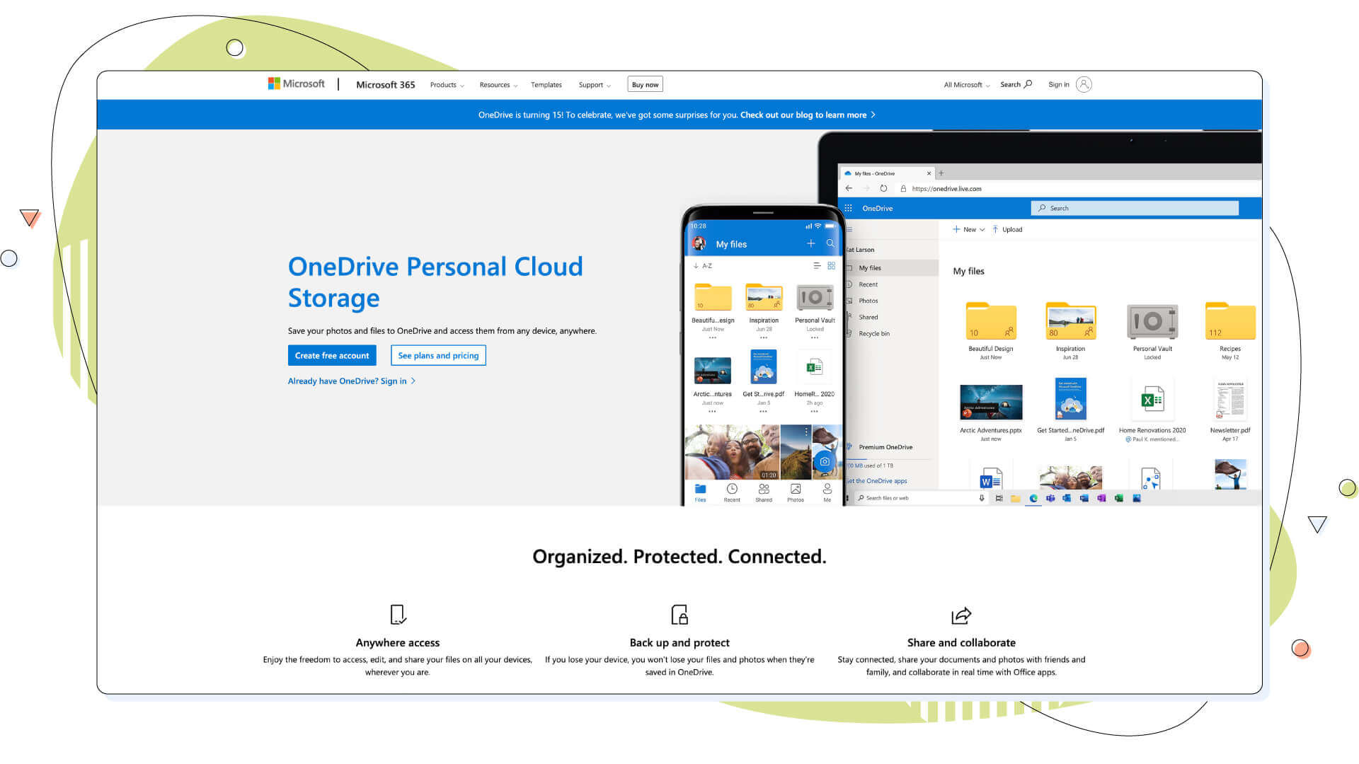Open the app launcher grid in OneDrive web
The image size is (1359, 764).
848,208
